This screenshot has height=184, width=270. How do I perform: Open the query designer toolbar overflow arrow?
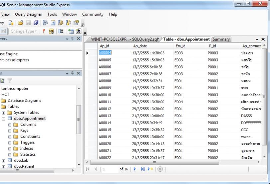click(85, 33)
